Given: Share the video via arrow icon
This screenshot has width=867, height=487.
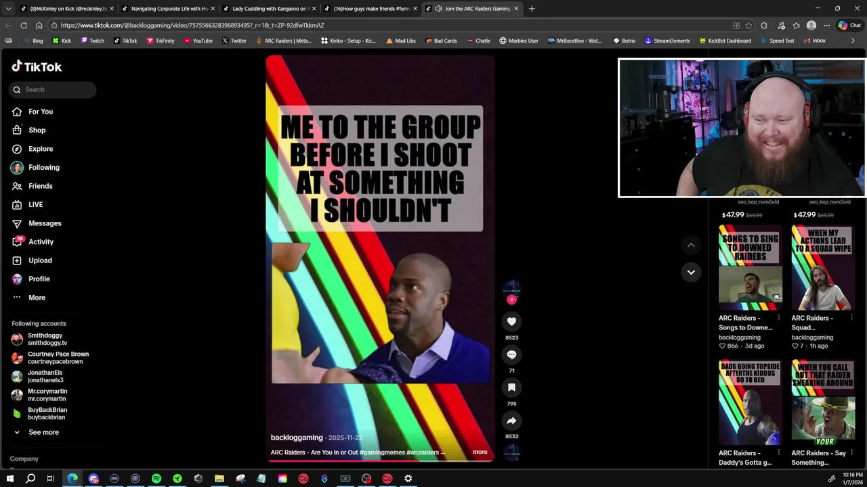Looking at the screenshot, I should (511, 421).
